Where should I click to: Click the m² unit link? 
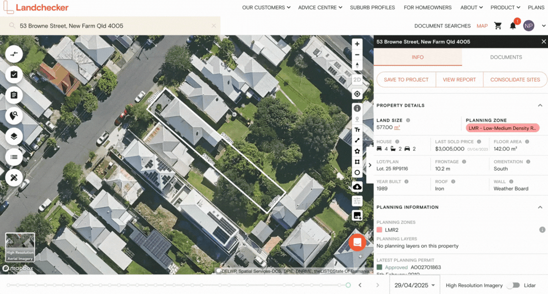tap(397, 127)
